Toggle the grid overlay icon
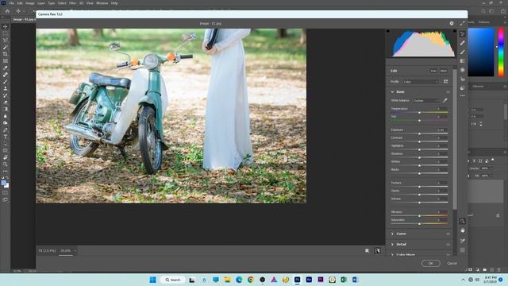Viewport: 508px width, 286px height. pos(462,250)
